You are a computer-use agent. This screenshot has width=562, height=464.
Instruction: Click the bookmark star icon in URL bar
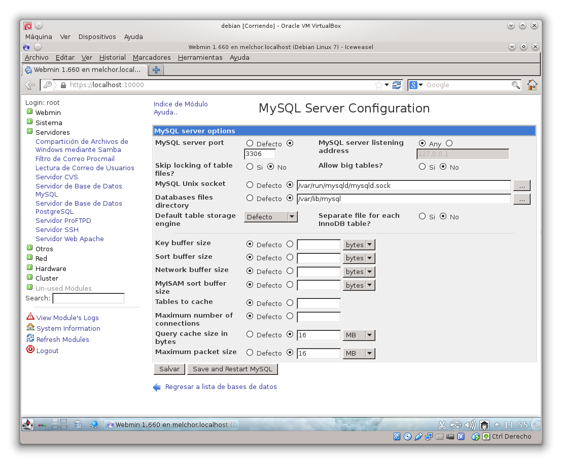pyautogui.click(x=378, y=85)
